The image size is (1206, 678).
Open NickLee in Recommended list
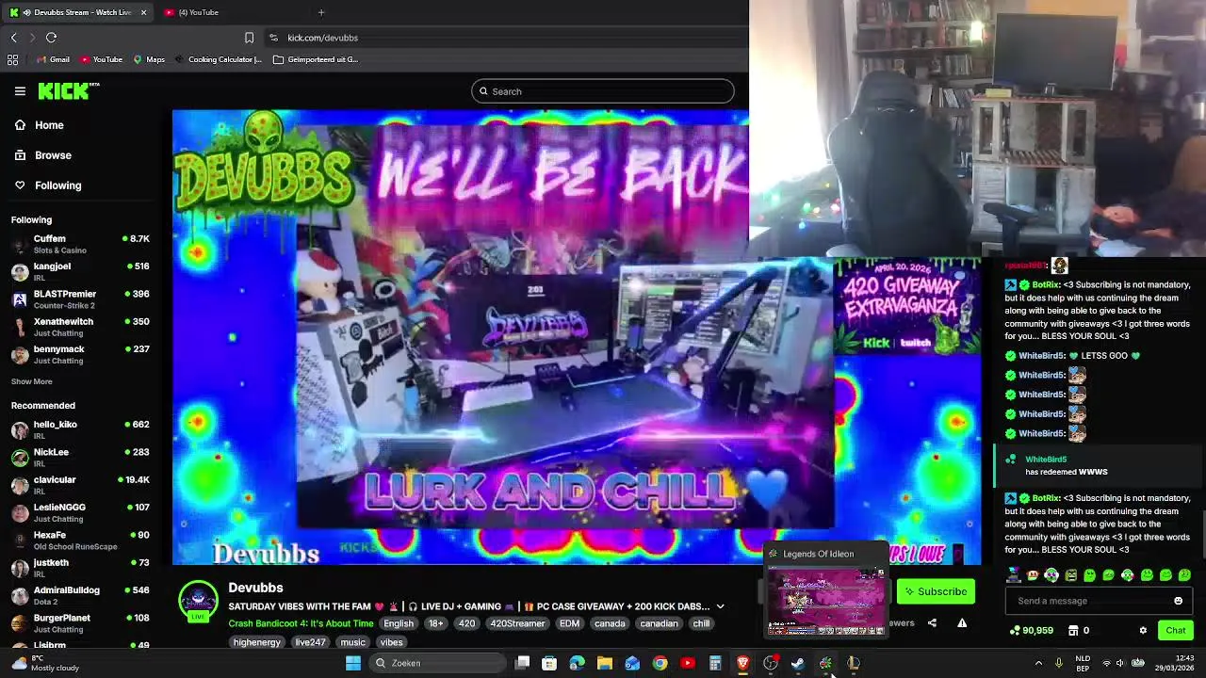click(x=81, y=457)
